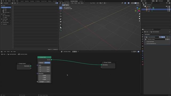Open the File menu

tap(3, 1)
